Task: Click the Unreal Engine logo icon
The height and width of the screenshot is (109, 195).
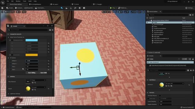Action: coord(3,2)
